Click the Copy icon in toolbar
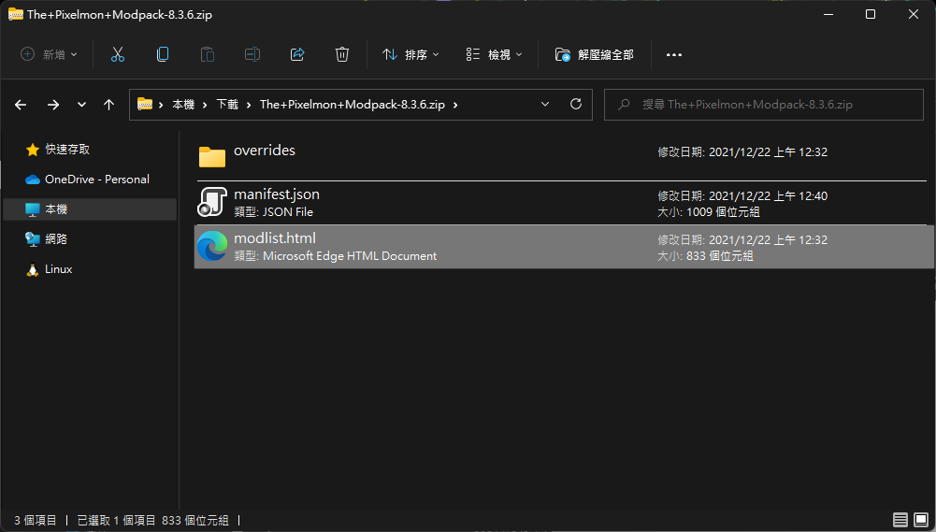 click(163, 54)
